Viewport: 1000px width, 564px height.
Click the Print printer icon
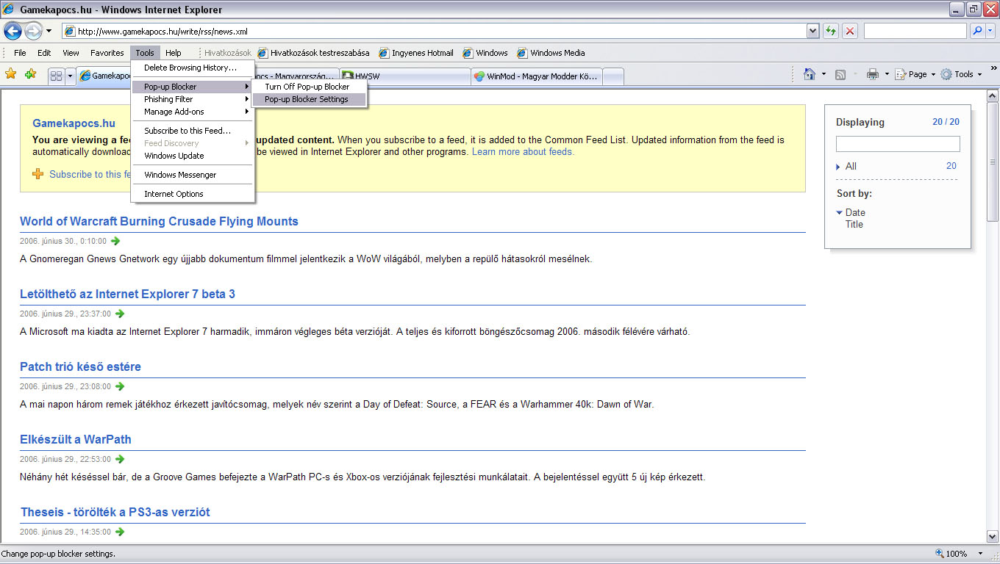(873, 74)
